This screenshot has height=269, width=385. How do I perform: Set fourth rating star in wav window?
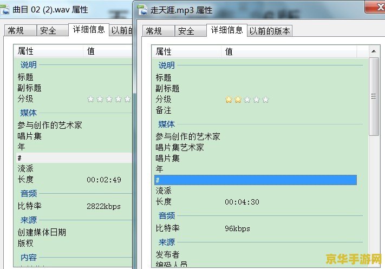(x=119, y=99)
